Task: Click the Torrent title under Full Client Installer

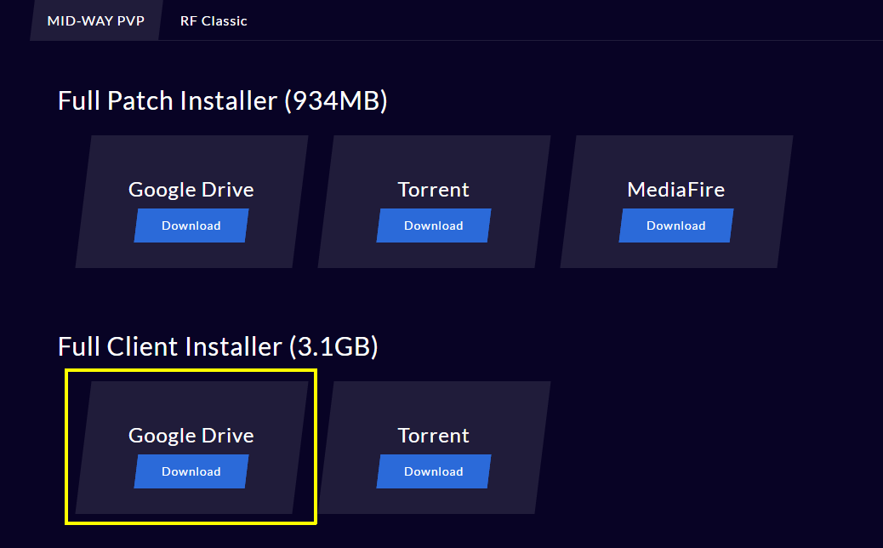Action: pyautogui.click(x=433, y=436)
